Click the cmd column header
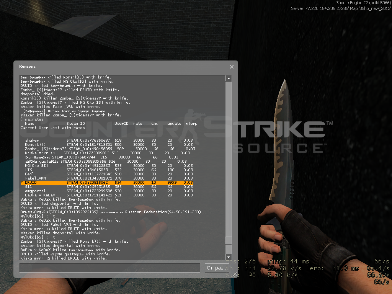 coord(155,124)
